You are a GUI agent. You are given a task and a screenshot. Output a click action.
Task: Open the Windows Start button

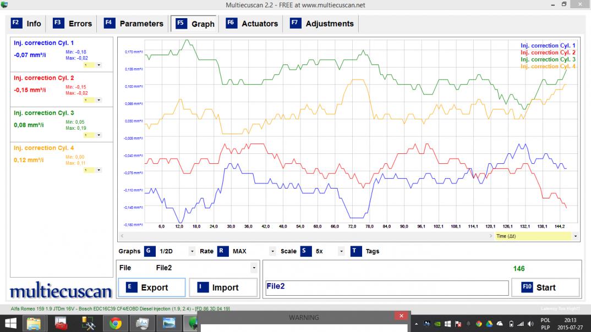pos(10,324)
